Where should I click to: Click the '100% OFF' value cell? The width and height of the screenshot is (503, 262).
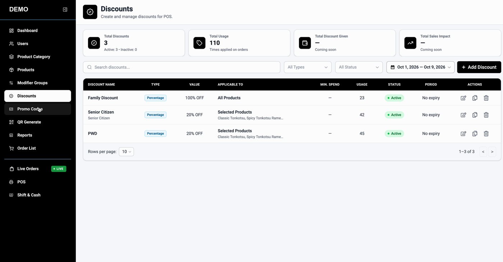[194, 98]
